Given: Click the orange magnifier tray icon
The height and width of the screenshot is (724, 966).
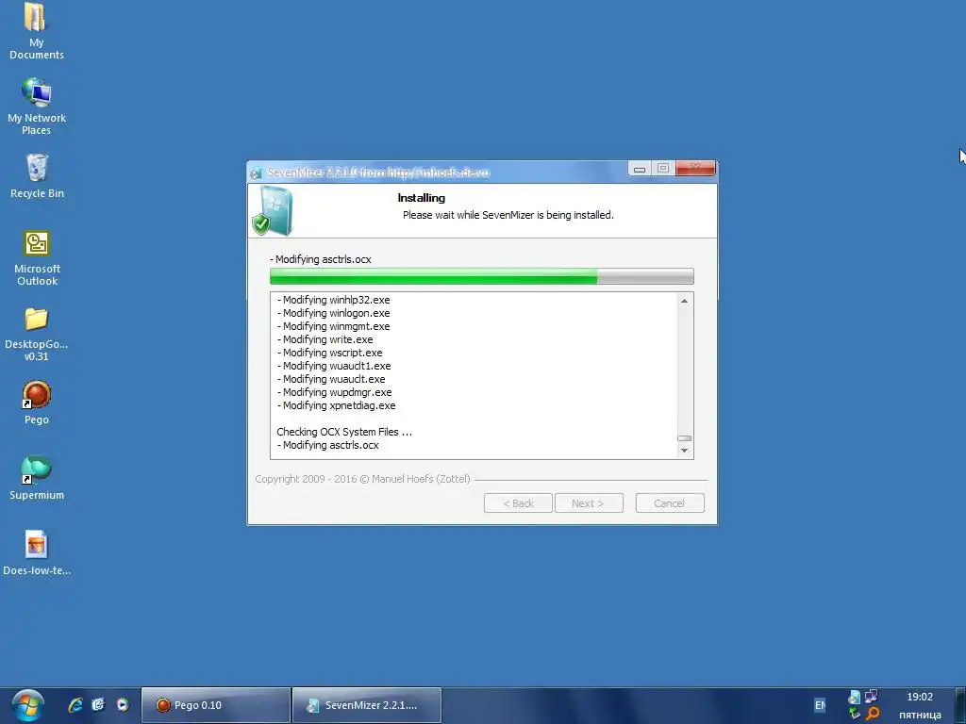Looking at the screenshot, I should (873, 715).
